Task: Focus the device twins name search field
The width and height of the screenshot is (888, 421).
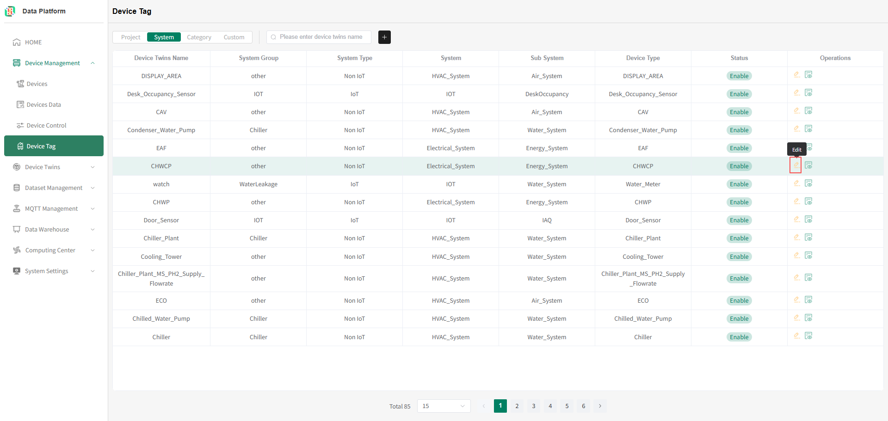Action: tap(319, 37)
